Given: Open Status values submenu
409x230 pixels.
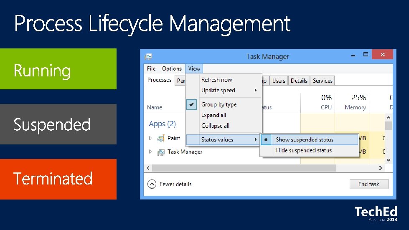Looking at the screenshot, I should coord(223,139).
